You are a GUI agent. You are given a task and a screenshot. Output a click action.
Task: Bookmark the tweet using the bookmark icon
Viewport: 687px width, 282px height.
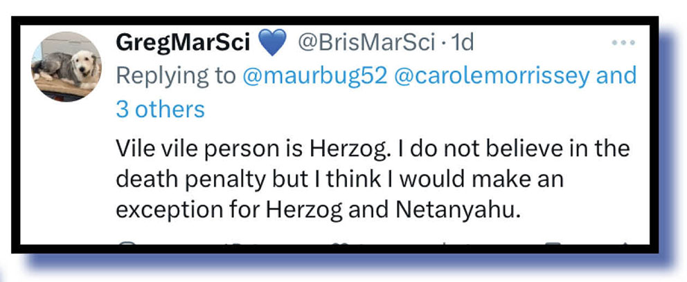tap(554, 243)
